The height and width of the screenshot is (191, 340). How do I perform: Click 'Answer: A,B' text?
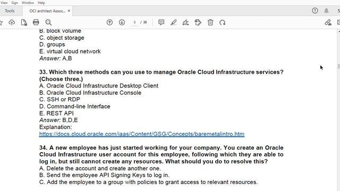55,58
